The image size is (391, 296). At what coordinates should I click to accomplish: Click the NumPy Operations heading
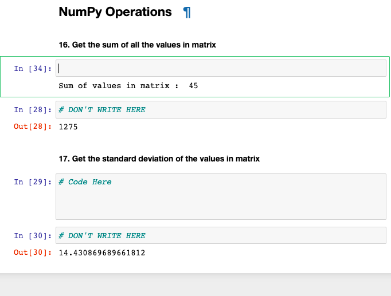pos(115,12)
